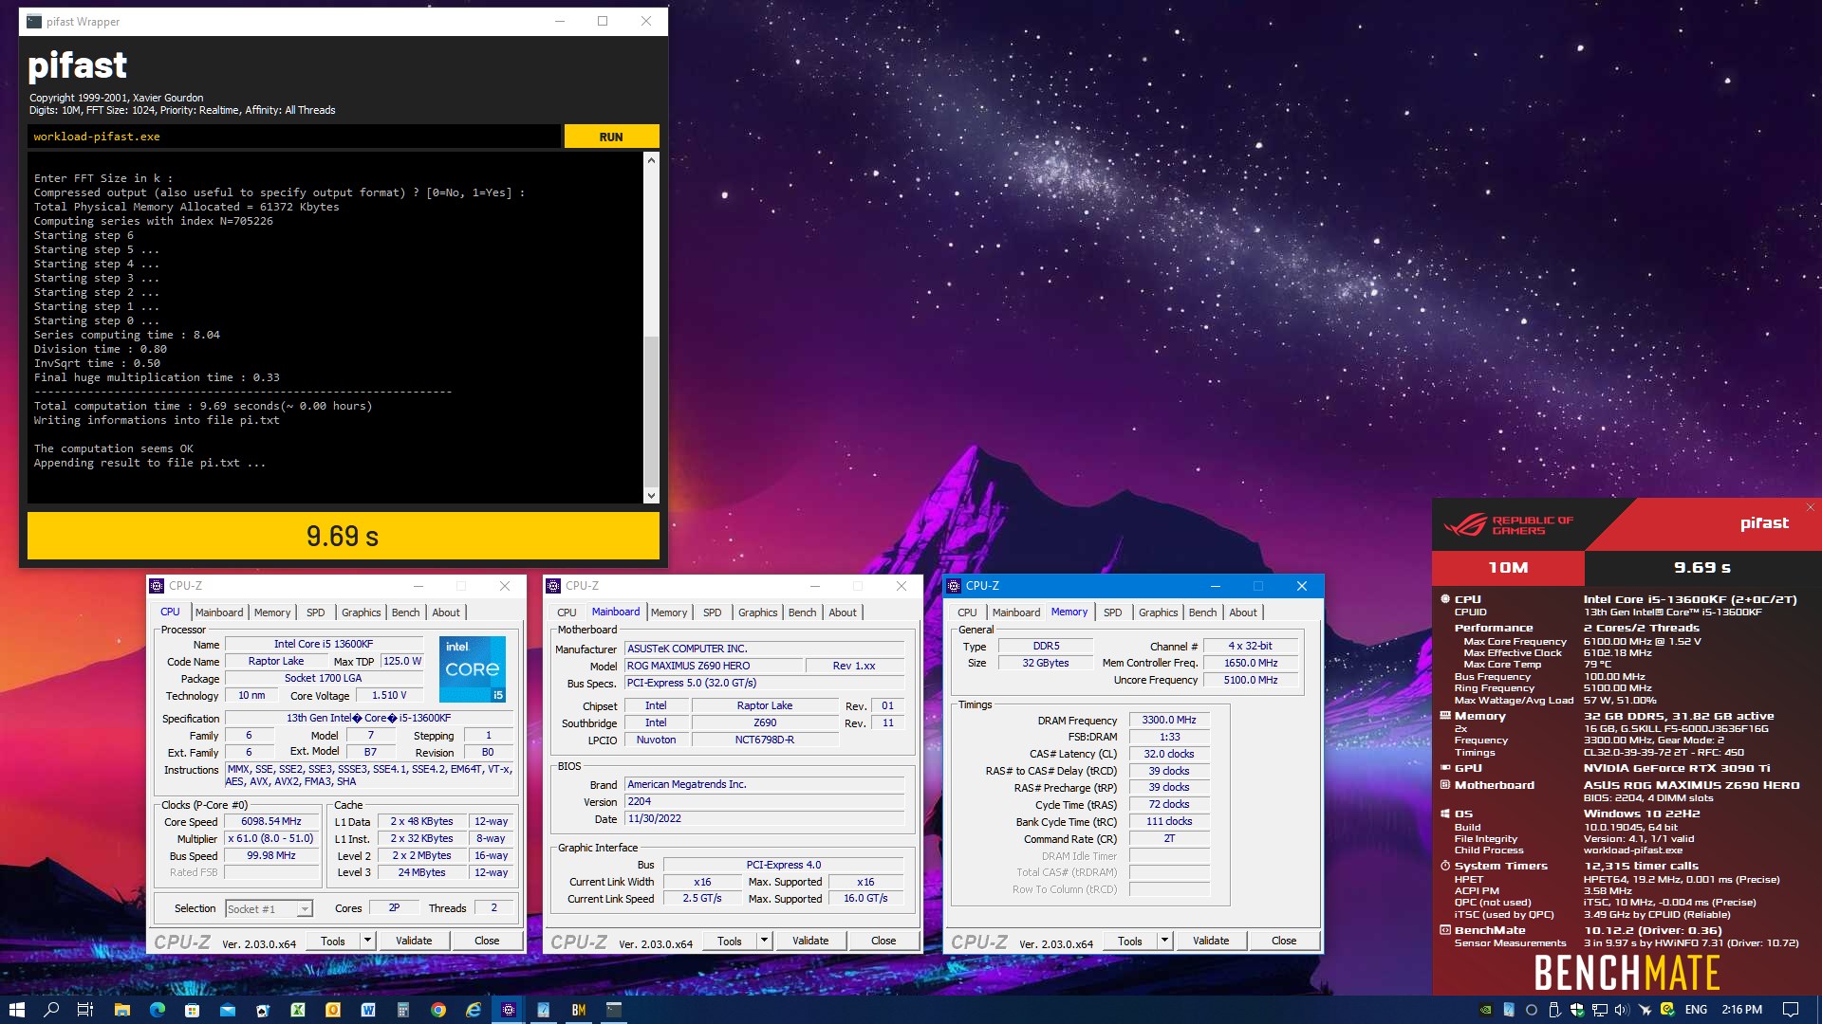
Task: Select CPU tab in the Memory CPU-Z window
Action: point(967,613)
